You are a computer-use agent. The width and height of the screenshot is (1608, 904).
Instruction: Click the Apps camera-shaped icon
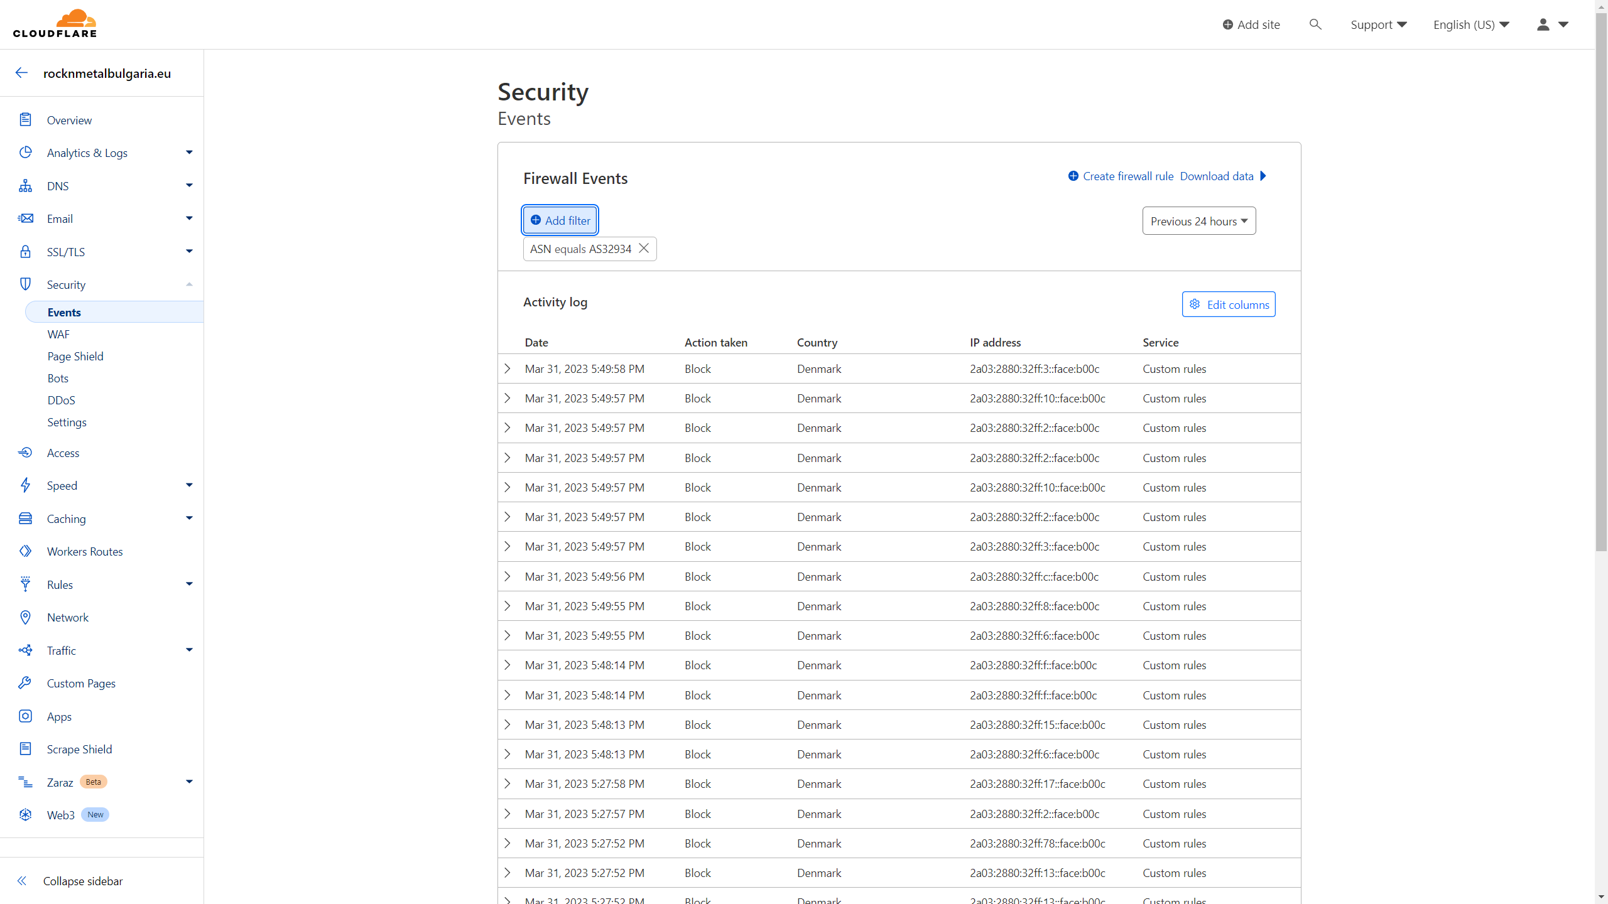pos(25,716)
